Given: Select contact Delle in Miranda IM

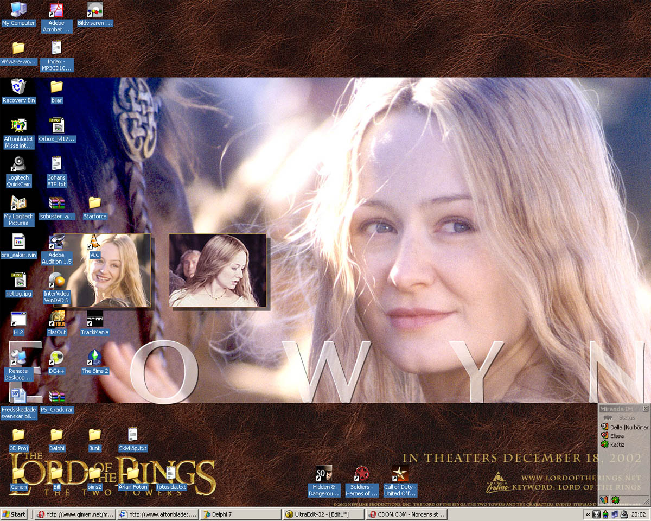Looking at the screenshot, I should click(x=625, y=427).
